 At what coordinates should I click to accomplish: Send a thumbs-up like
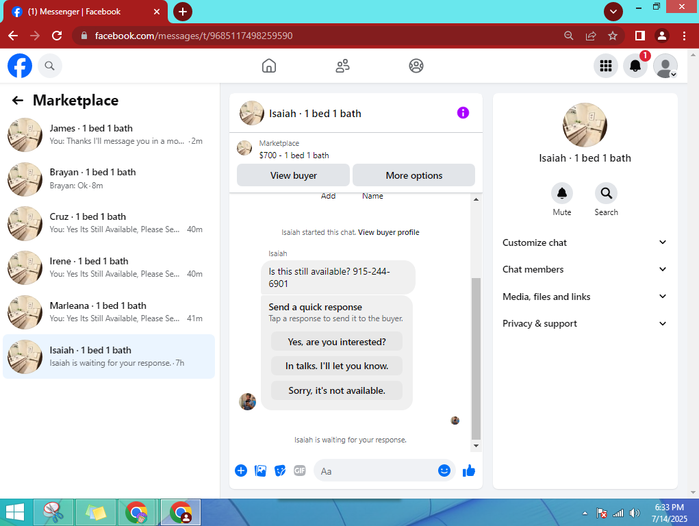coord(468,471)
